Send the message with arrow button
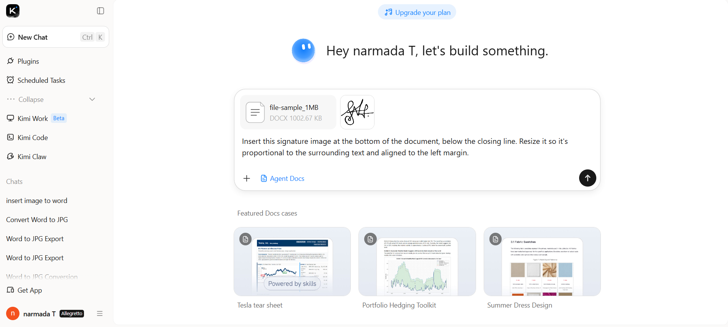The image size is (728, 327). (588, 178)
